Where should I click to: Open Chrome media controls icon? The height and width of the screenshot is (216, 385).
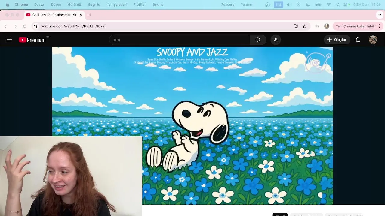[317, 26]
